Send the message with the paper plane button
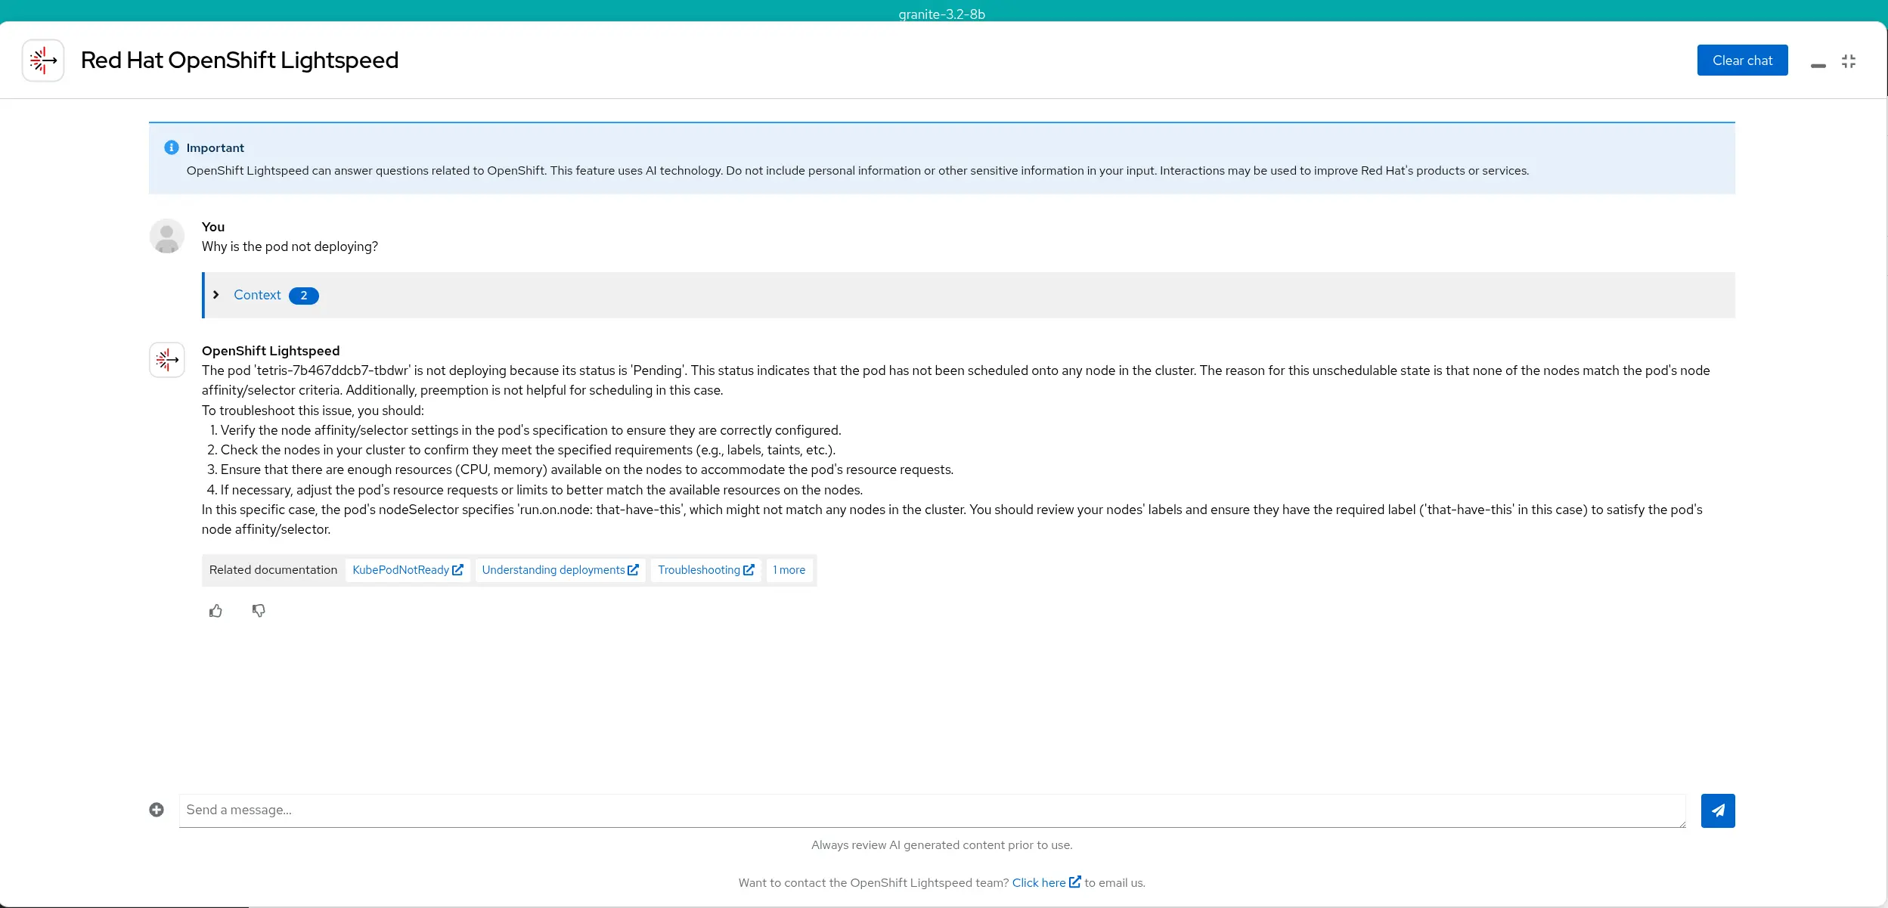Screen dimensions: 1888x908 tap(1718, 810)
